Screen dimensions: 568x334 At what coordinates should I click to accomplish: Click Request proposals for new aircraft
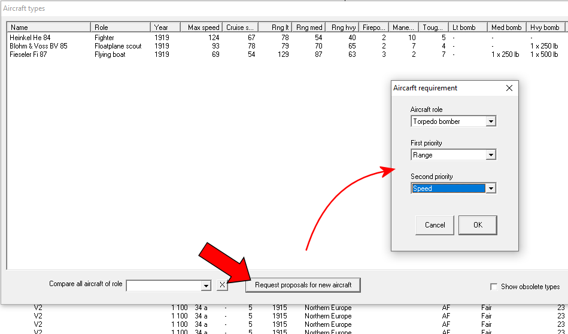[x=303, y=285]
